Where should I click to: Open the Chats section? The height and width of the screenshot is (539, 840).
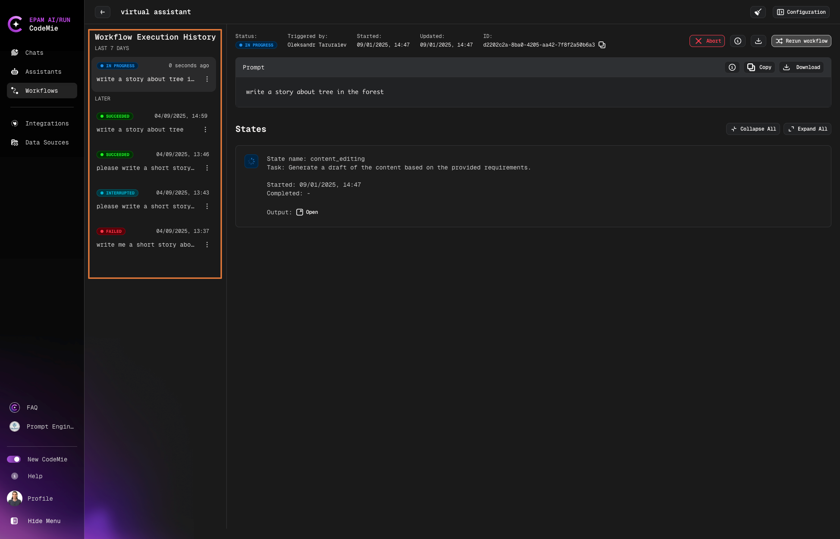[34, 53]
